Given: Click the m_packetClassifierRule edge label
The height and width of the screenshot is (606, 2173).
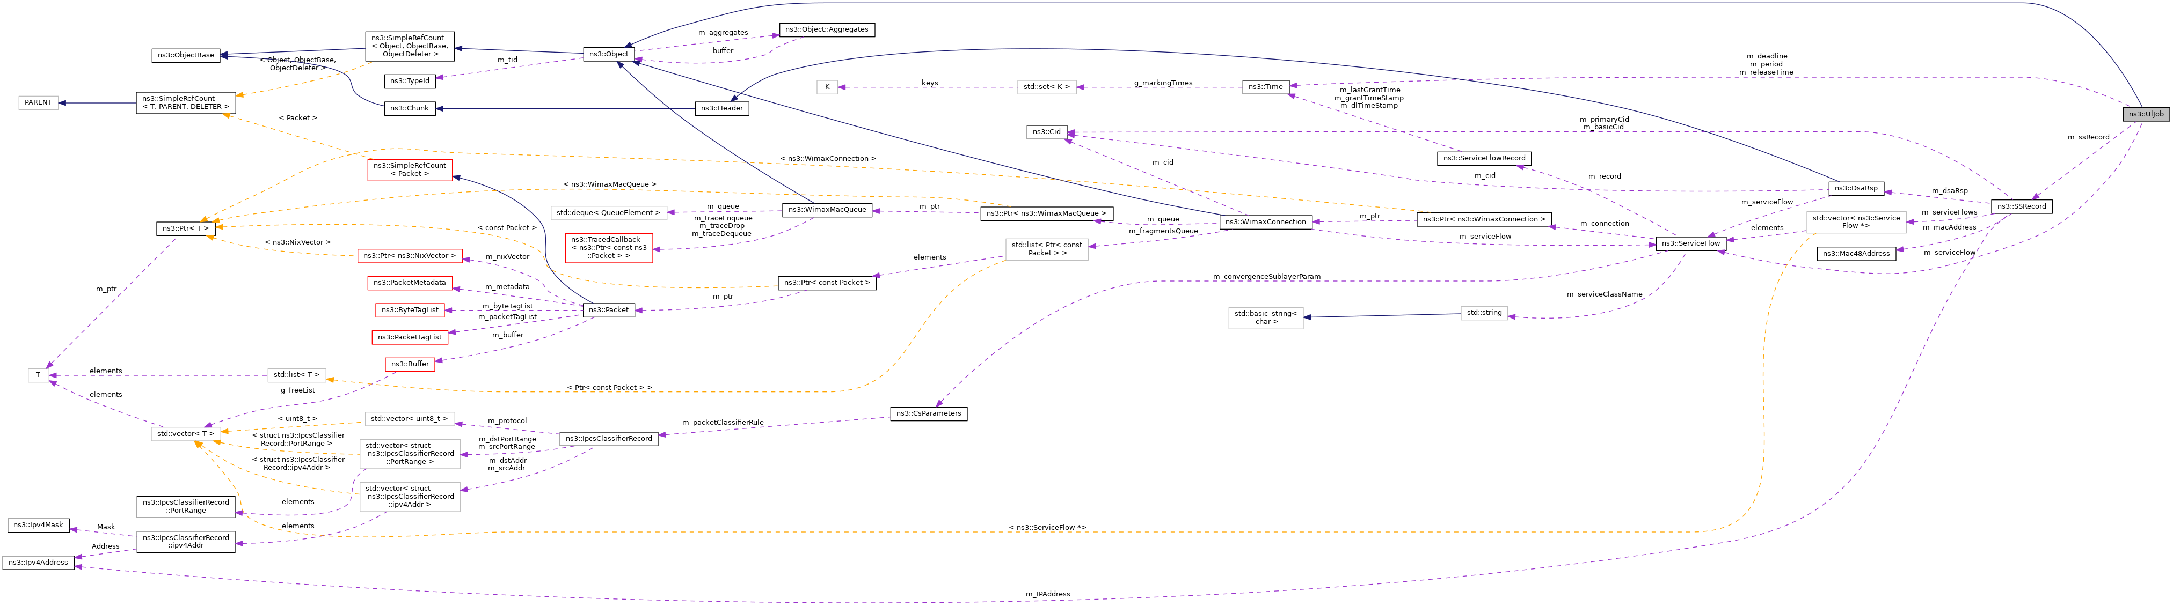Looking at the screenshot, I should [x=723, y=423].
